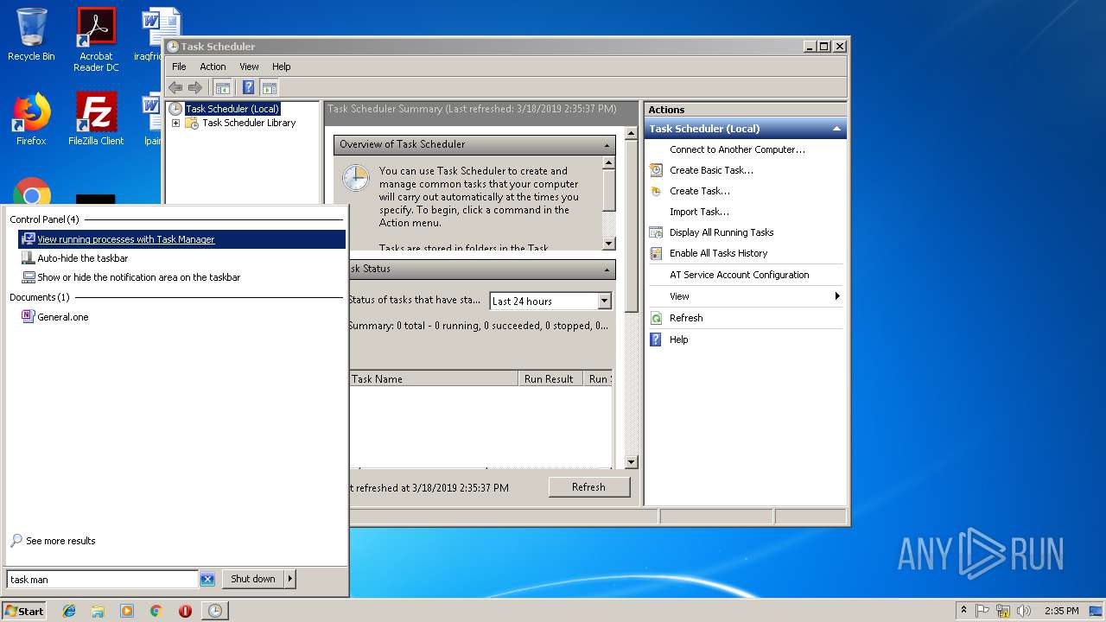
Task: Click the overview text scrollbar up arrow
Action: [x=608, y=162]
